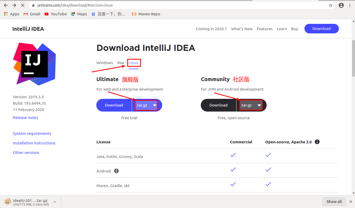The width and height of the screenshot is (355, 208).
Task: Expand options for the downloading ideaIU file
Action: [x=55, y=201]
